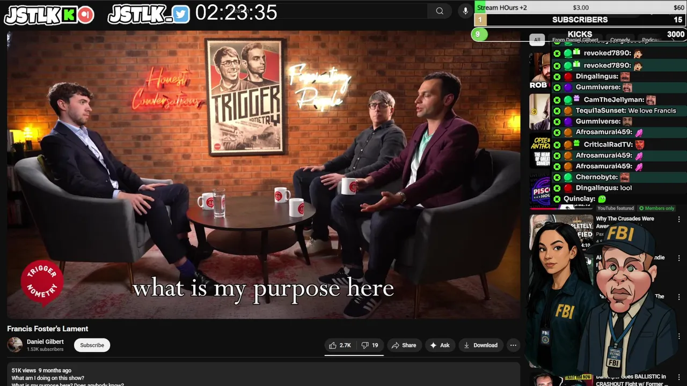The width and height of the screenshot is (687, 386).
Task: Click the Francis Foster's Lament title
Action: [47, 329]
